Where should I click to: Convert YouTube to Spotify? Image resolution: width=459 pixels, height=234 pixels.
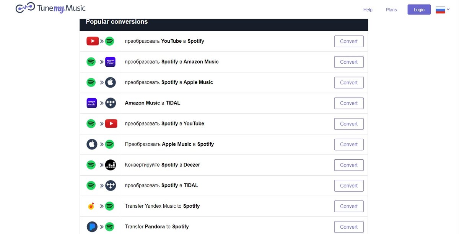click(349, 41)
